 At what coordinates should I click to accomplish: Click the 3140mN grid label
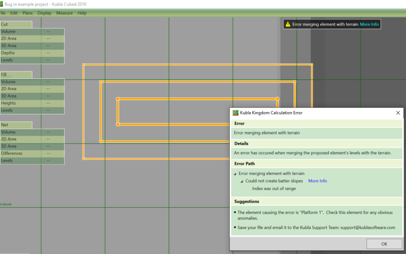[x=6, y=204]
